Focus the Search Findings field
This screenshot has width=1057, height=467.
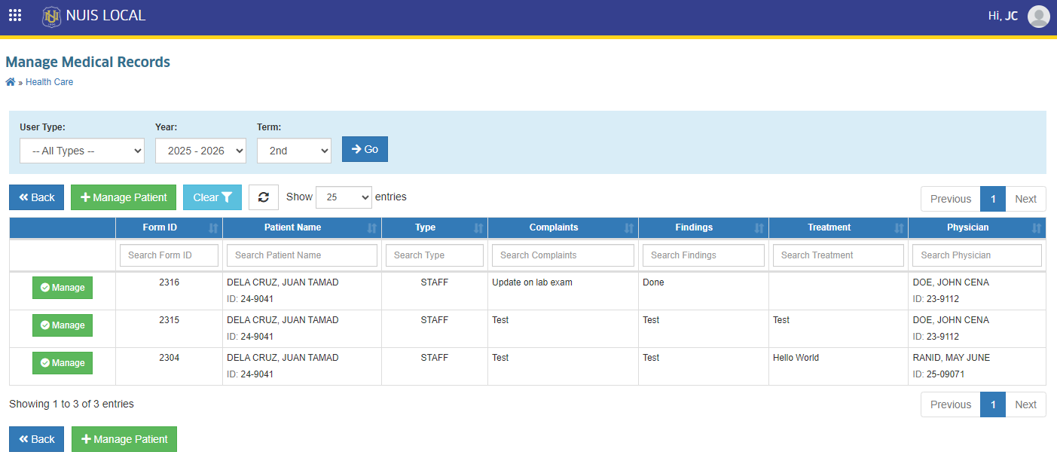pyautogui.click(x=704, y=255)
